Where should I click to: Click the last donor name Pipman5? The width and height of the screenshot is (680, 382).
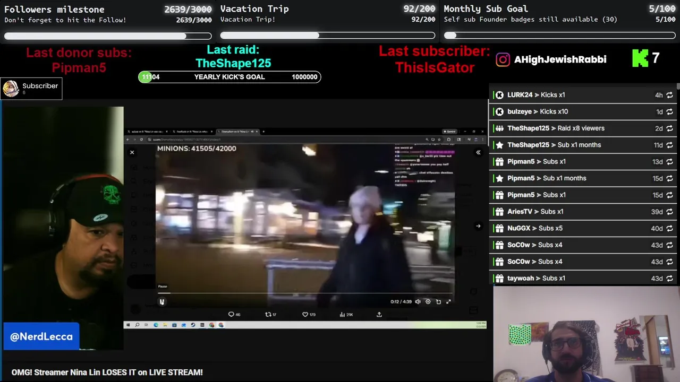(79, 68)
